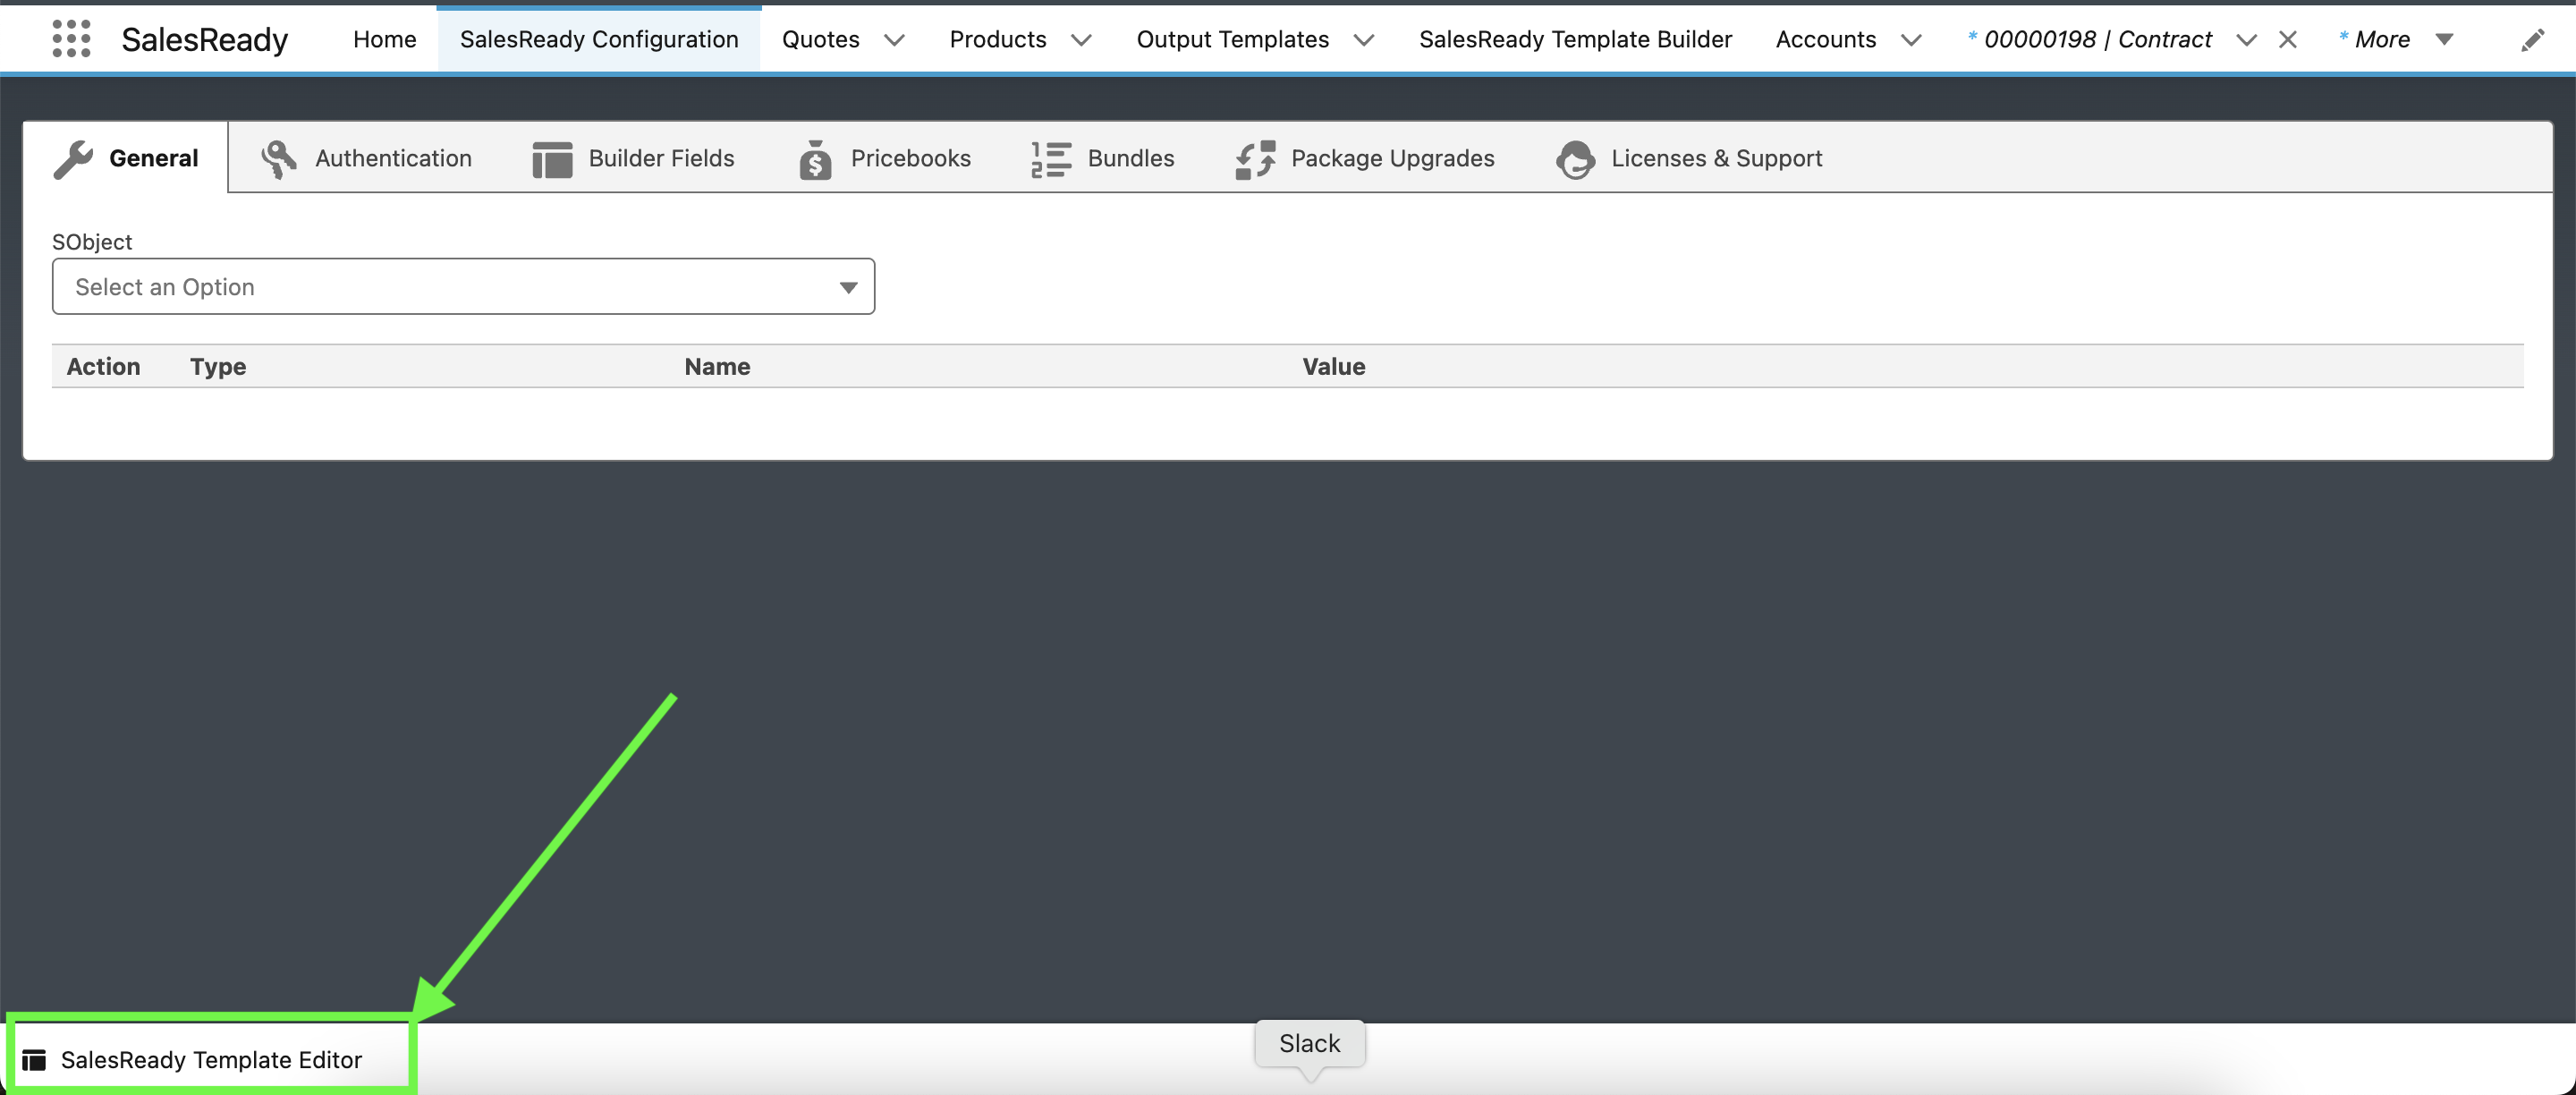Switch to the SalesReady Configuration tab
2576x1095 pixels.
(598, 39)
